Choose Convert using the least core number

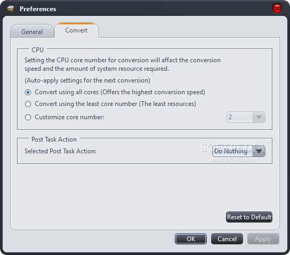(28, 104)
